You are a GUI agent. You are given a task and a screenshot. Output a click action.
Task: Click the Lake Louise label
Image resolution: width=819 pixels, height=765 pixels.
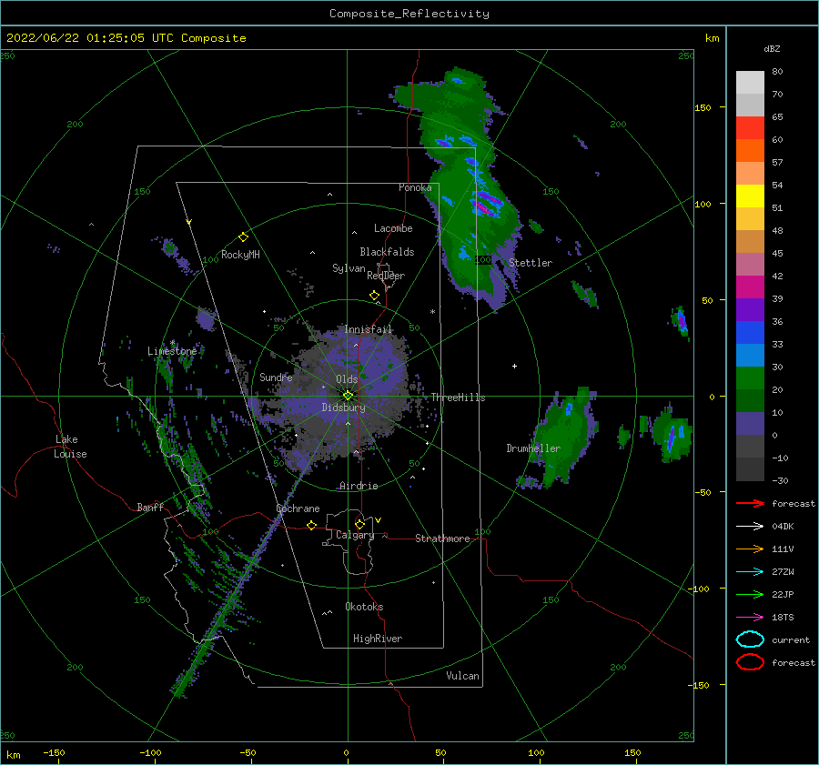[x=70, y=447]
